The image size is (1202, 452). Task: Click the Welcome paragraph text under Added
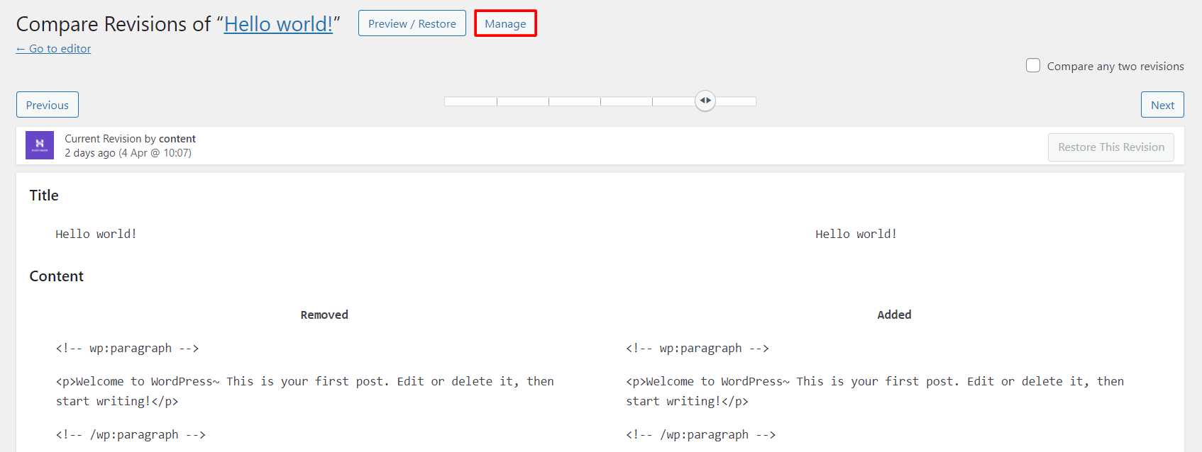tap(875, 391)
